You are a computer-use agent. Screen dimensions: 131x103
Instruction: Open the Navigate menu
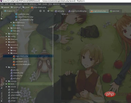[19, 4]
